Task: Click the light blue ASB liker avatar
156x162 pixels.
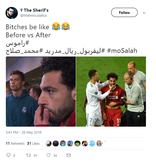Action: coord(92,143)
